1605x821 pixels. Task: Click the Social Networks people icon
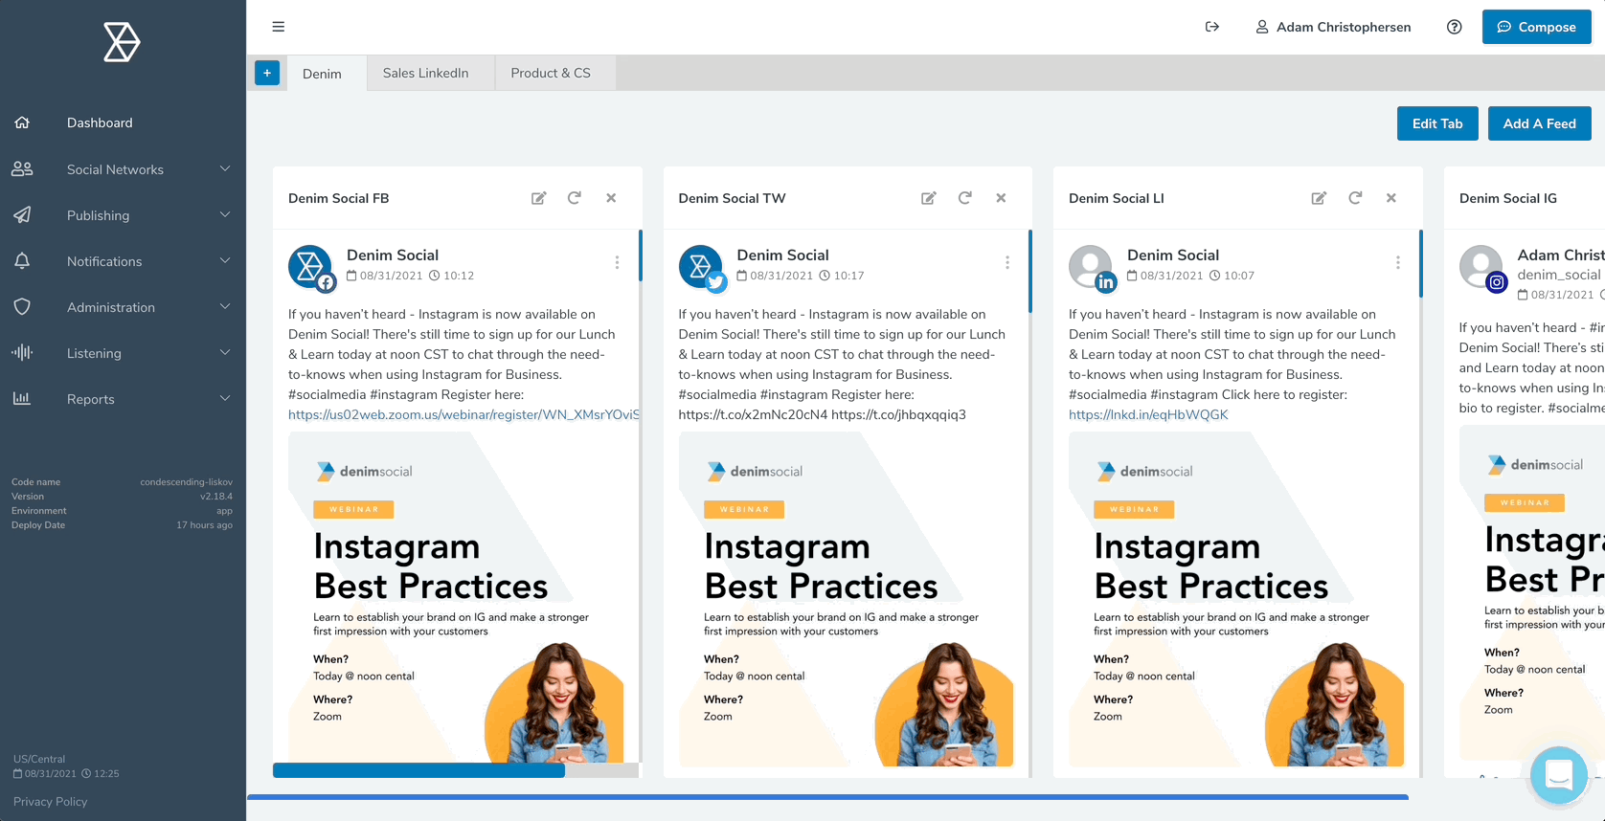pyautogui.click(x=22, y=169)
